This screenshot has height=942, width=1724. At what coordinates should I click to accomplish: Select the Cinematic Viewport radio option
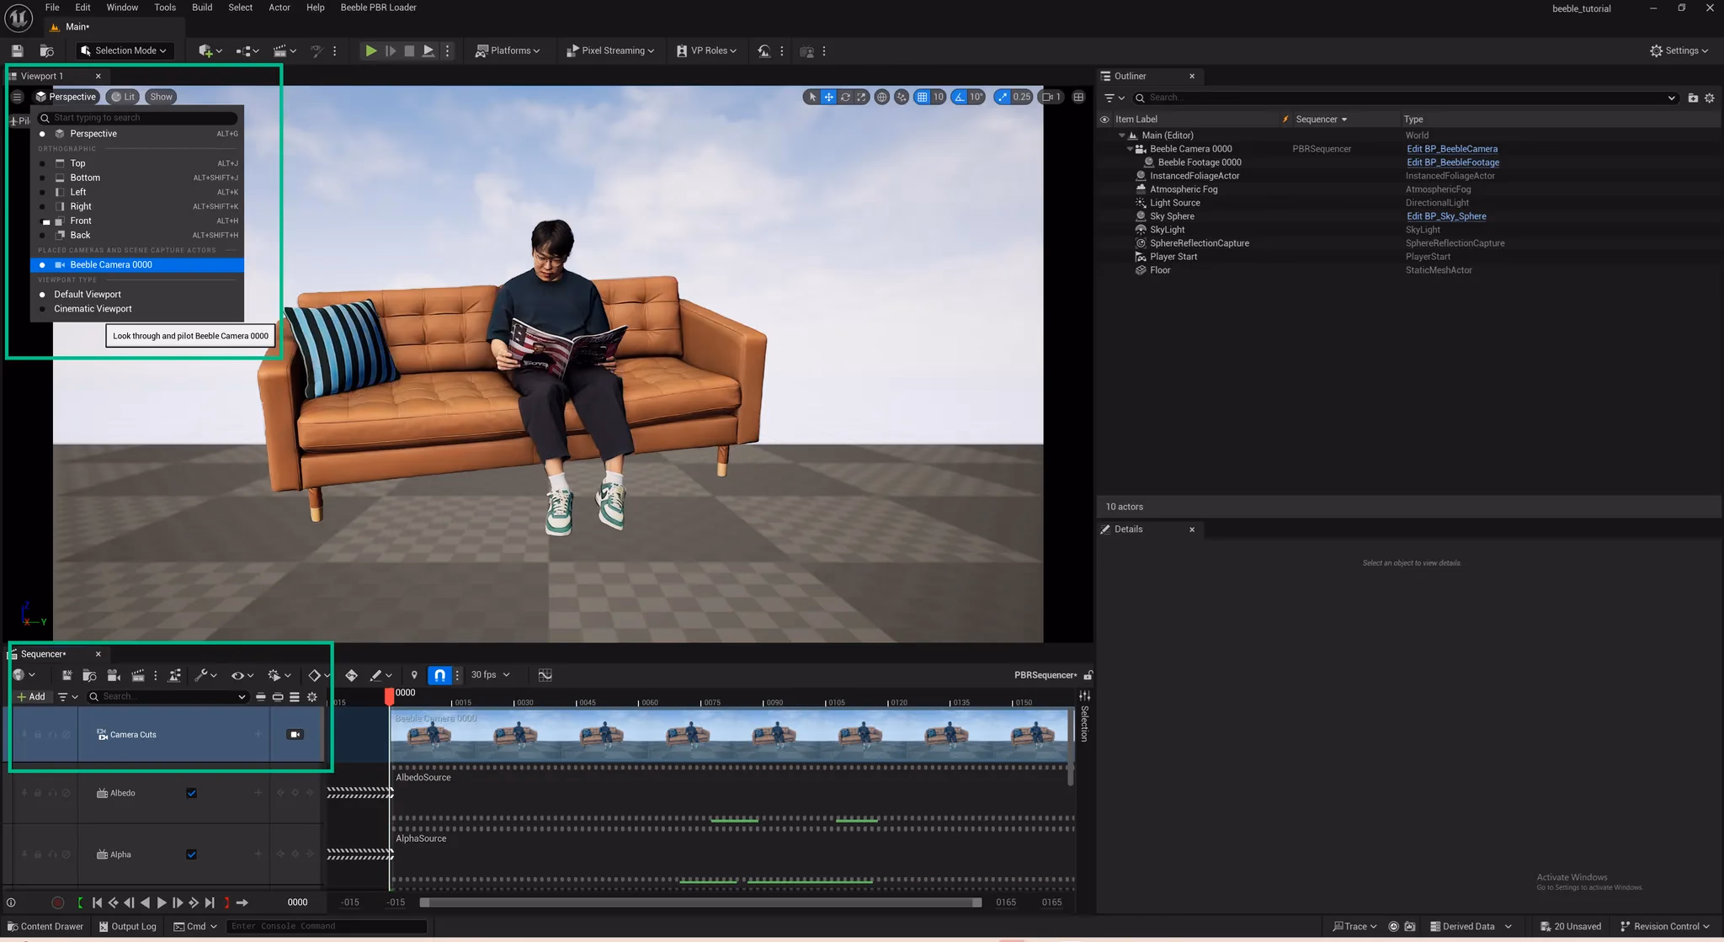pos(93,309)
